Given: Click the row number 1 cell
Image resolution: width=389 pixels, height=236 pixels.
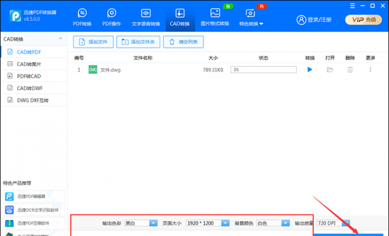Looking at the screenshot, I should click(79, 70).
